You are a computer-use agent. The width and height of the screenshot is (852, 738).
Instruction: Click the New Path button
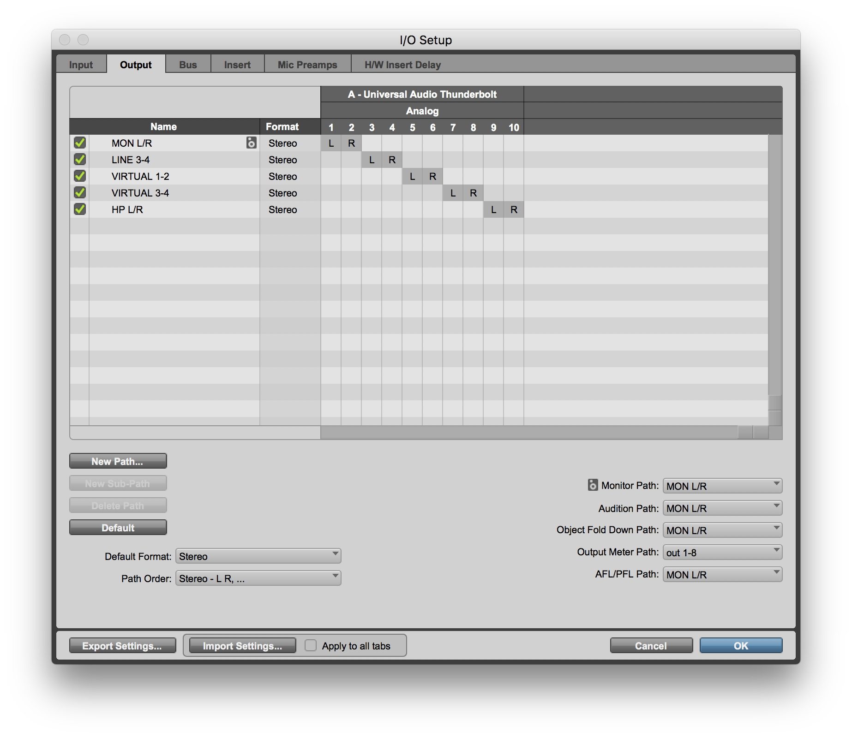[118, 461]
